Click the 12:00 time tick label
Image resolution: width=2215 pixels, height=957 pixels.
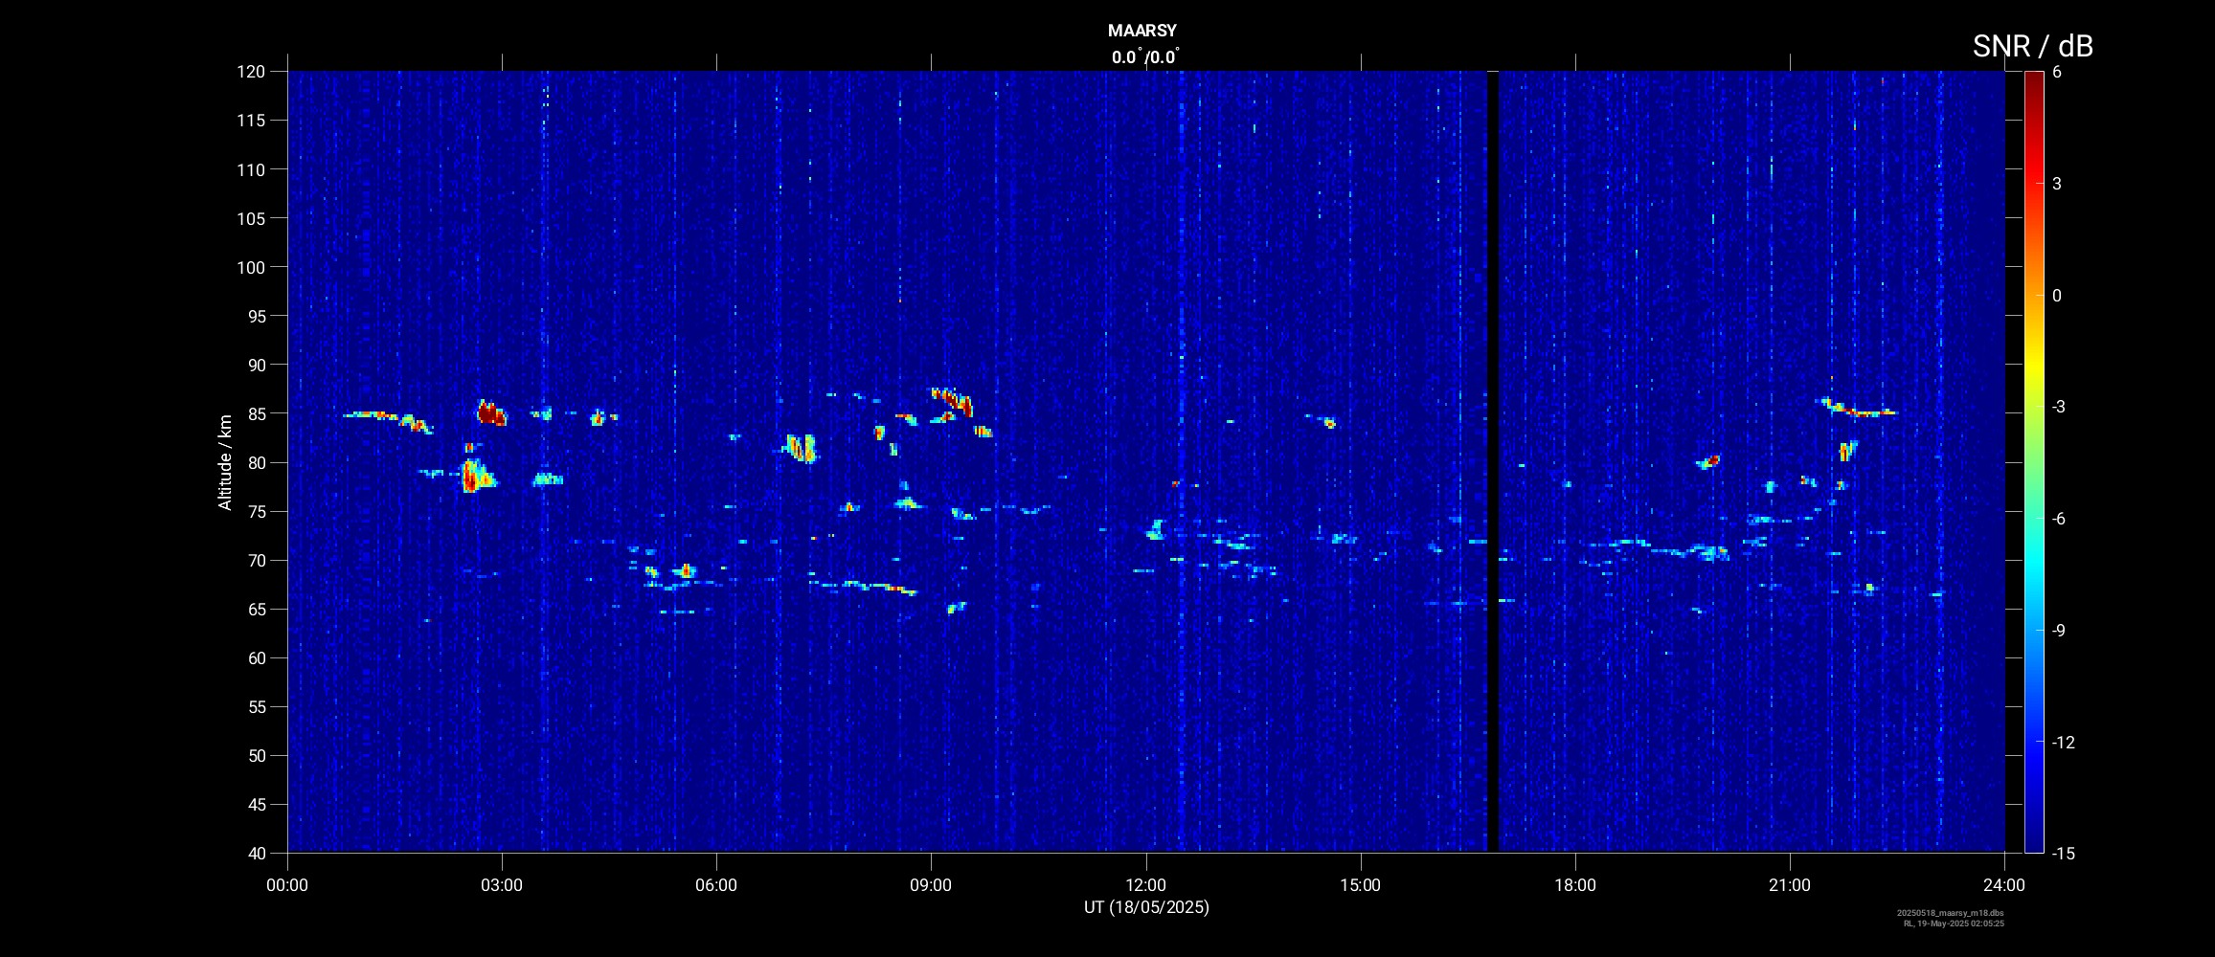point(1146,885)
